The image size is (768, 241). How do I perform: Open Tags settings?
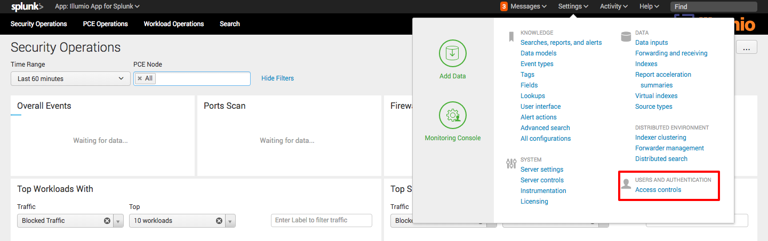(527, 75)
